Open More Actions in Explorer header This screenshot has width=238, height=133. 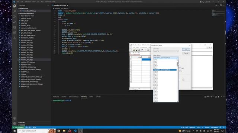pyautogui.click(x=48, y=5)
